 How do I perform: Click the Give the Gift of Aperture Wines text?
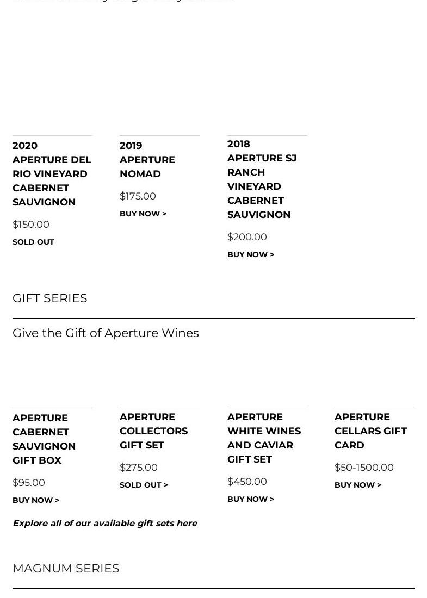point(106,333)
